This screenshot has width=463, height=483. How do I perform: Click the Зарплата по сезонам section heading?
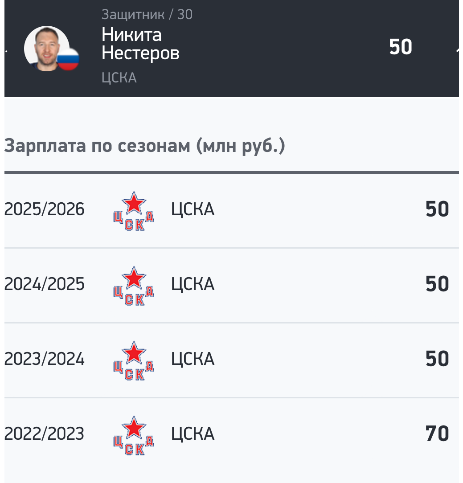(x=144, y=147)
